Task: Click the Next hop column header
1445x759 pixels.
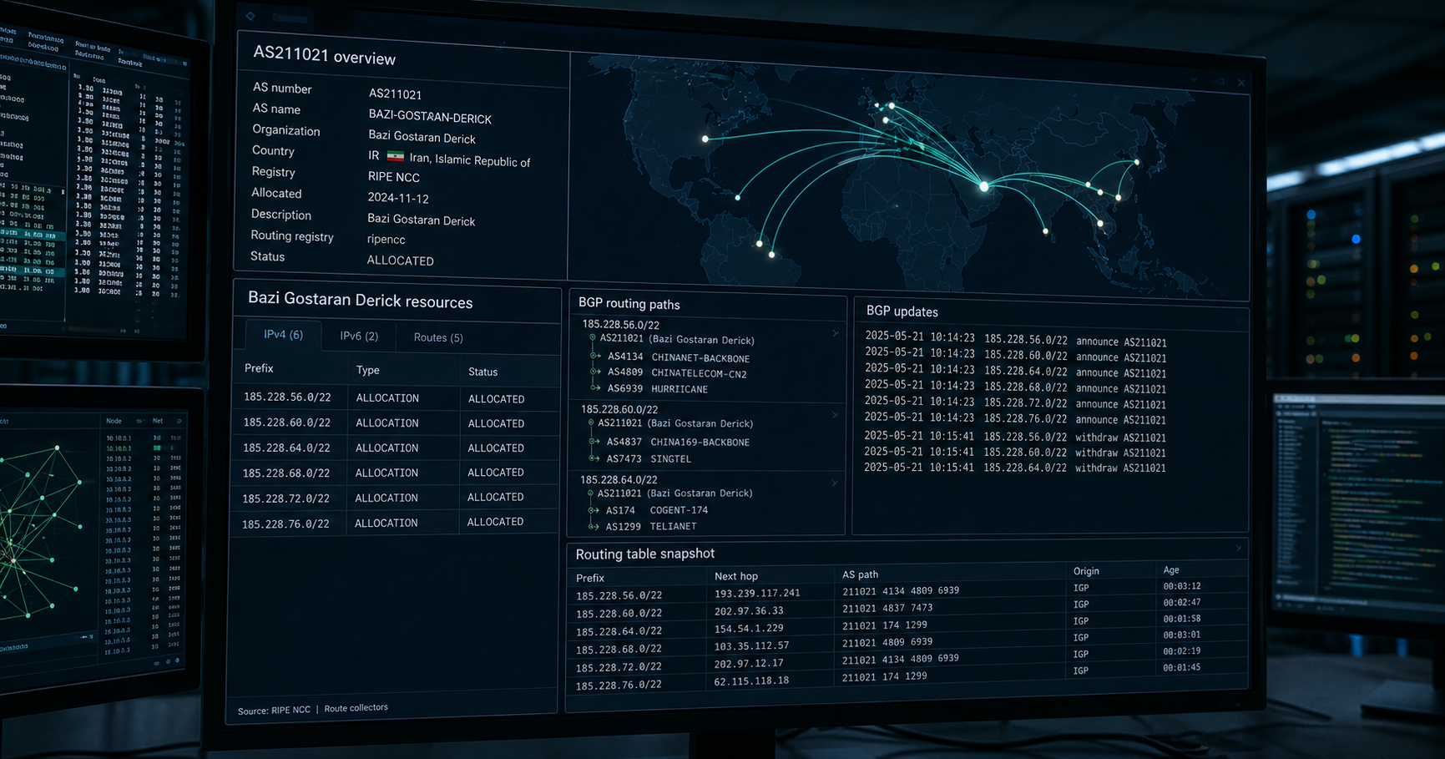Action: tap(736, 576)
